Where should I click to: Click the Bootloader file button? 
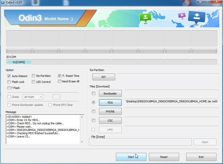(110, 93)
